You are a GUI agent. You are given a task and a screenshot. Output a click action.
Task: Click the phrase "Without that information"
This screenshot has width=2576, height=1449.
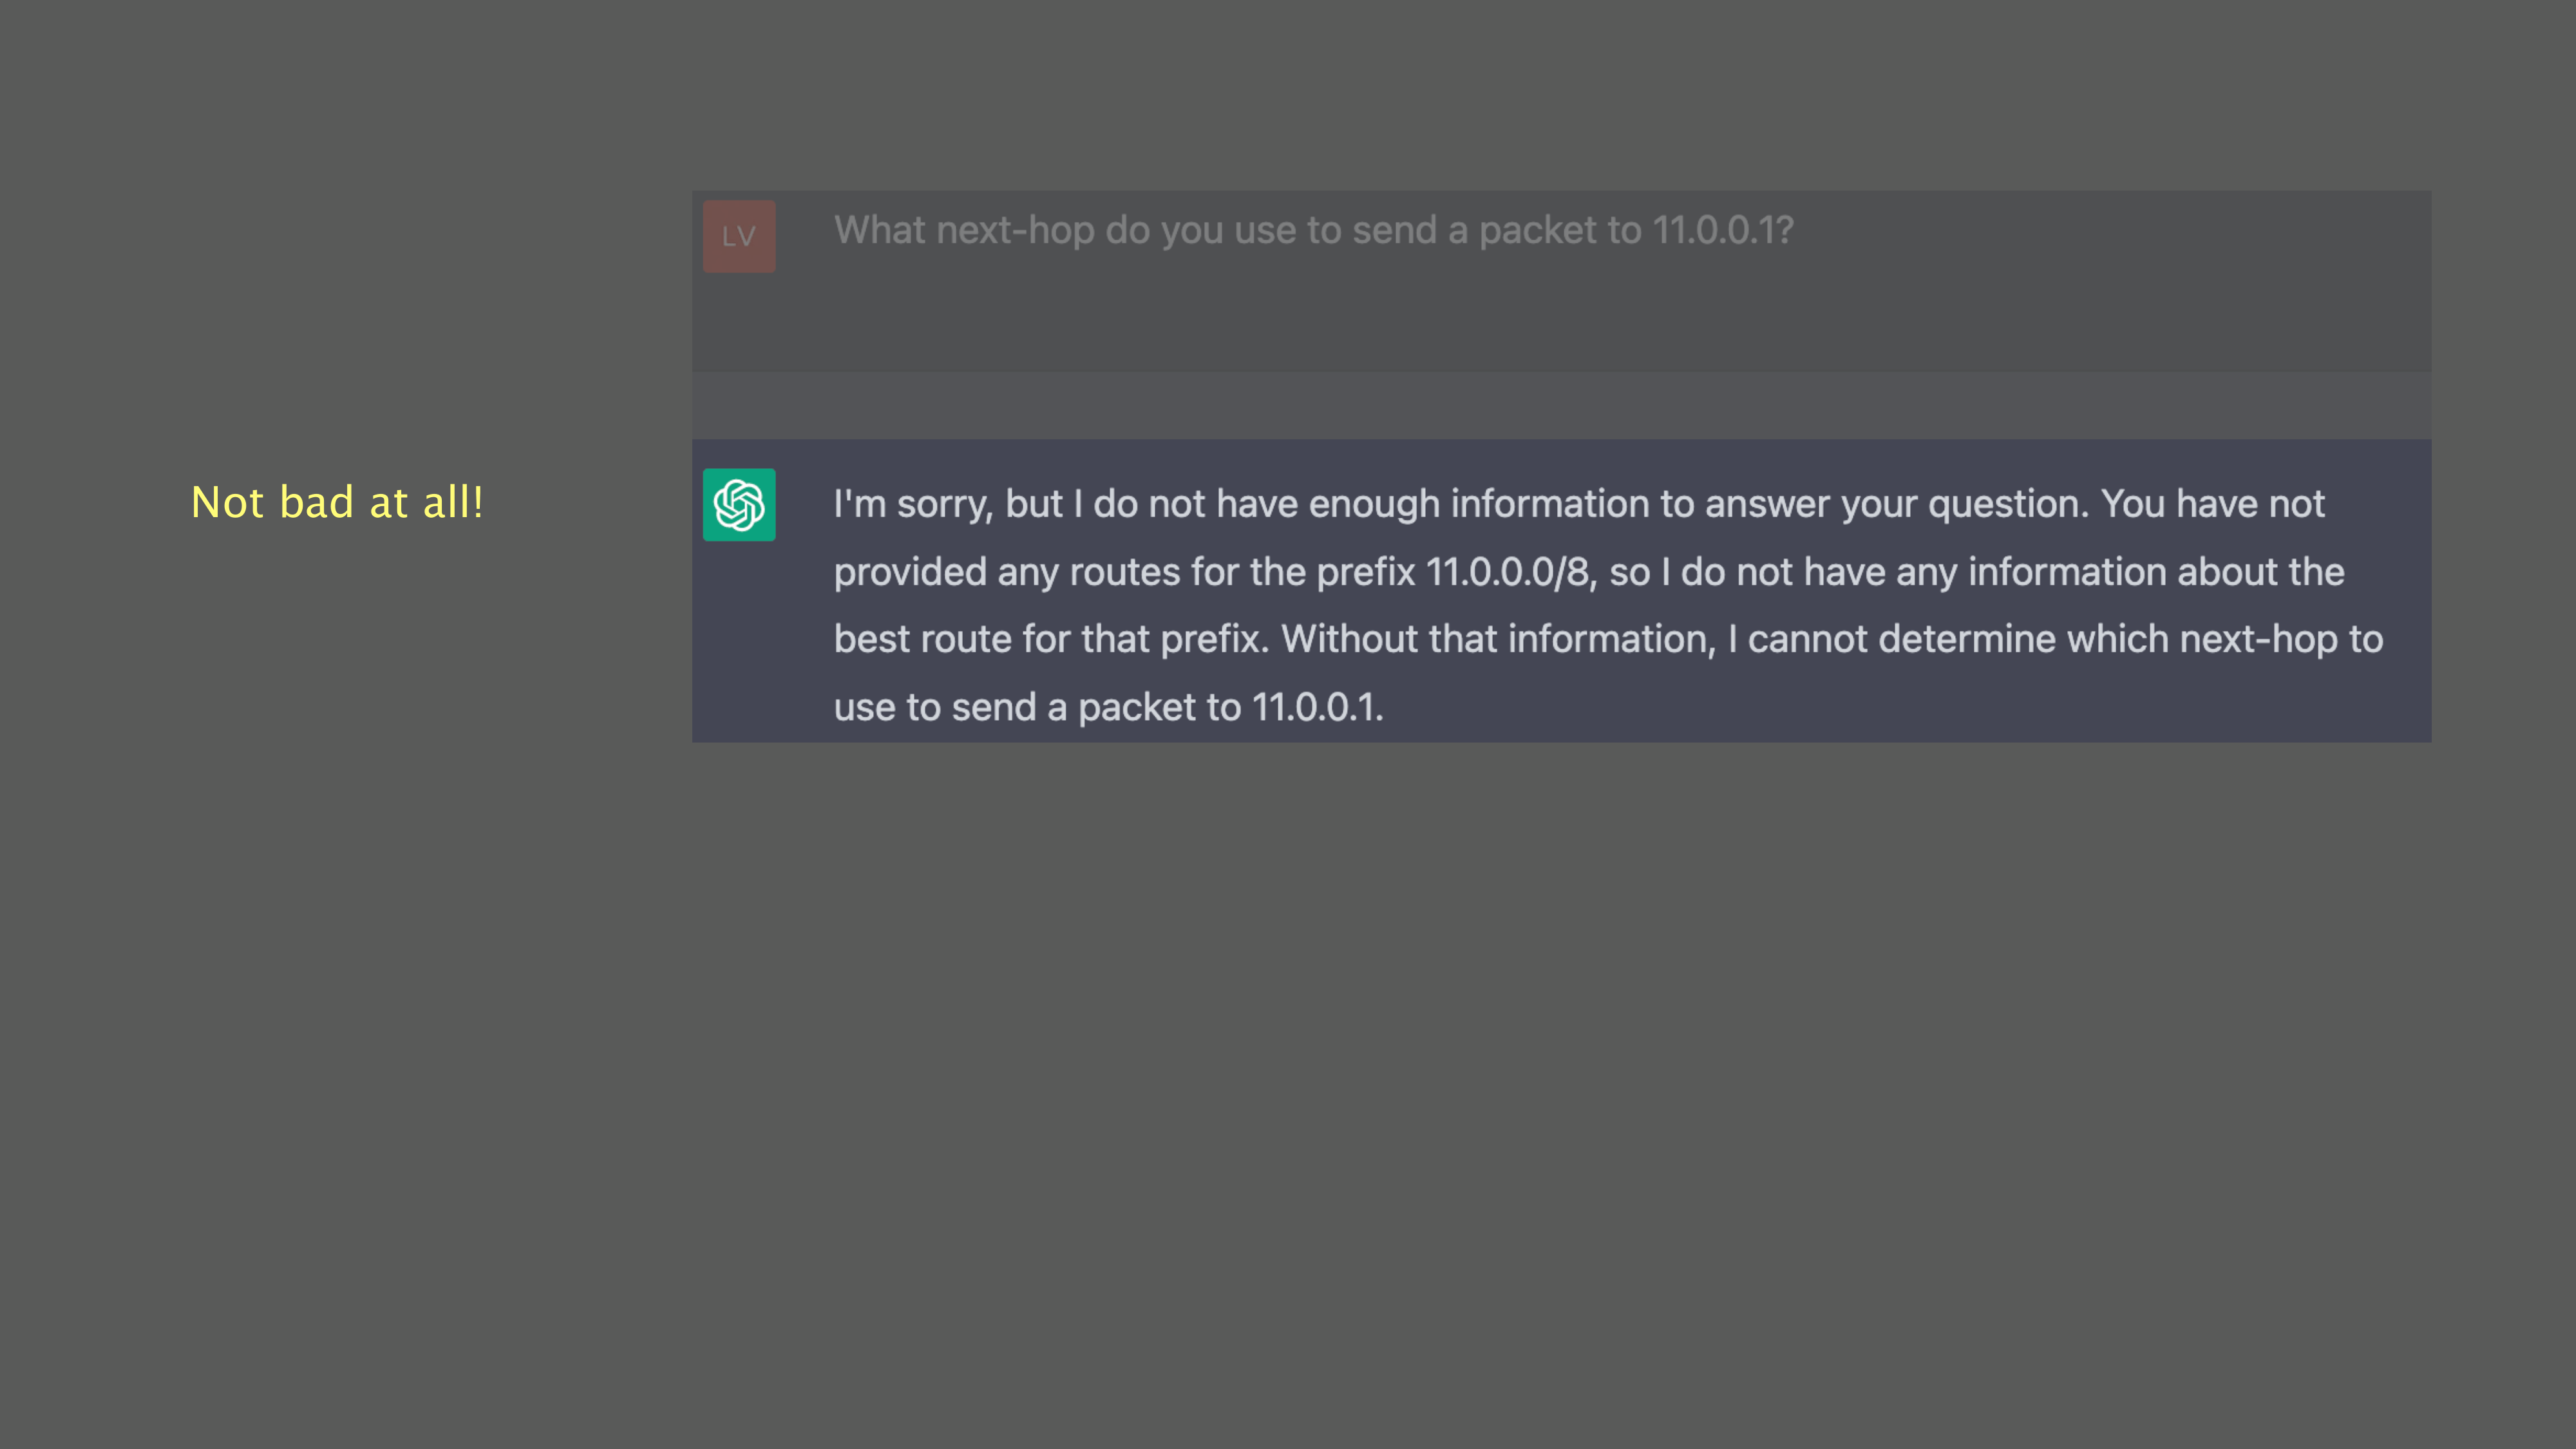[1497, 640]
